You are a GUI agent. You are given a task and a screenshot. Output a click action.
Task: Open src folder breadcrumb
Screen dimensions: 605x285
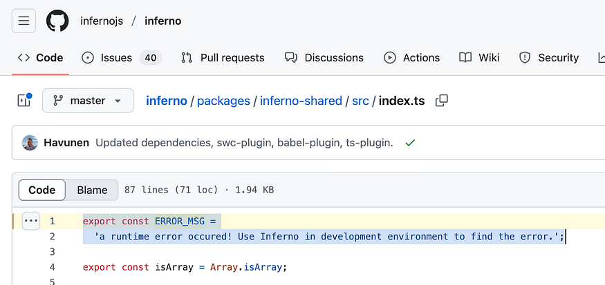(360, 101)
